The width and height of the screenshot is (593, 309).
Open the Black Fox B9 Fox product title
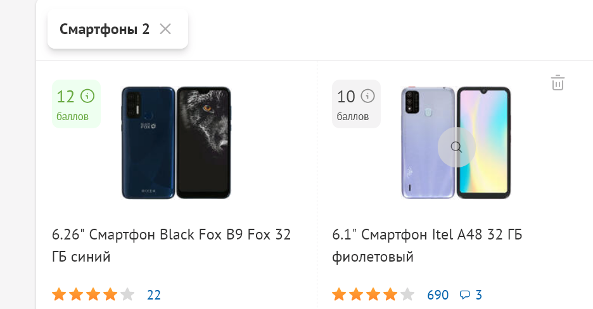(x=171, y=246)
